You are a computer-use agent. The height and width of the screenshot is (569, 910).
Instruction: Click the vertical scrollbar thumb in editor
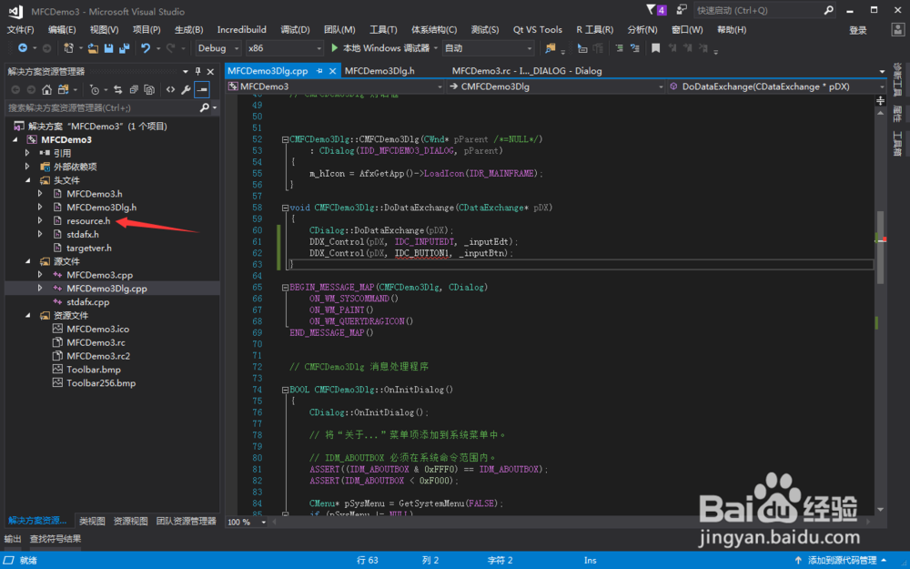[880, 247]
